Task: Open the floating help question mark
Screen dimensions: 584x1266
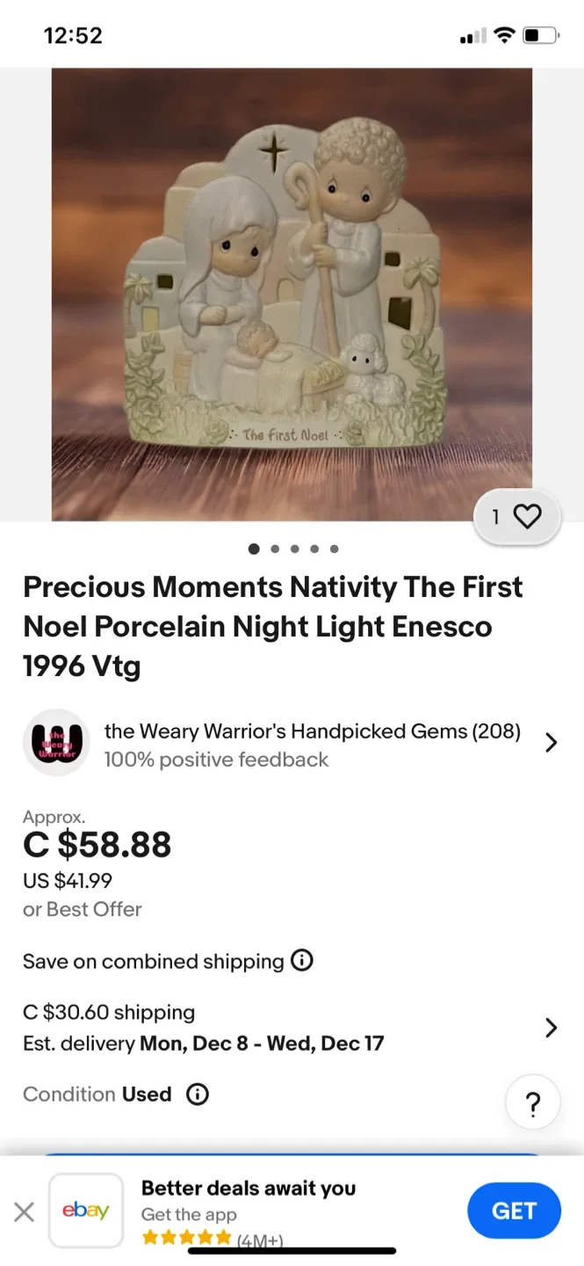Action: pyautogui.click(x=533, y=1102)
